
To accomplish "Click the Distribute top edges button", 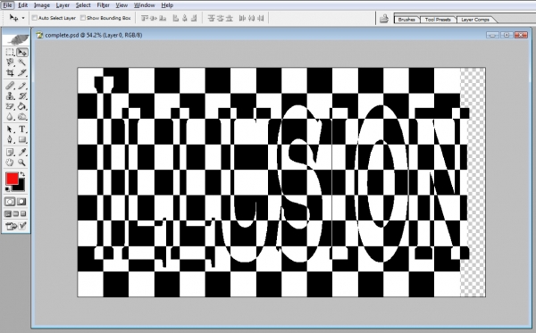I will (211, 18).
